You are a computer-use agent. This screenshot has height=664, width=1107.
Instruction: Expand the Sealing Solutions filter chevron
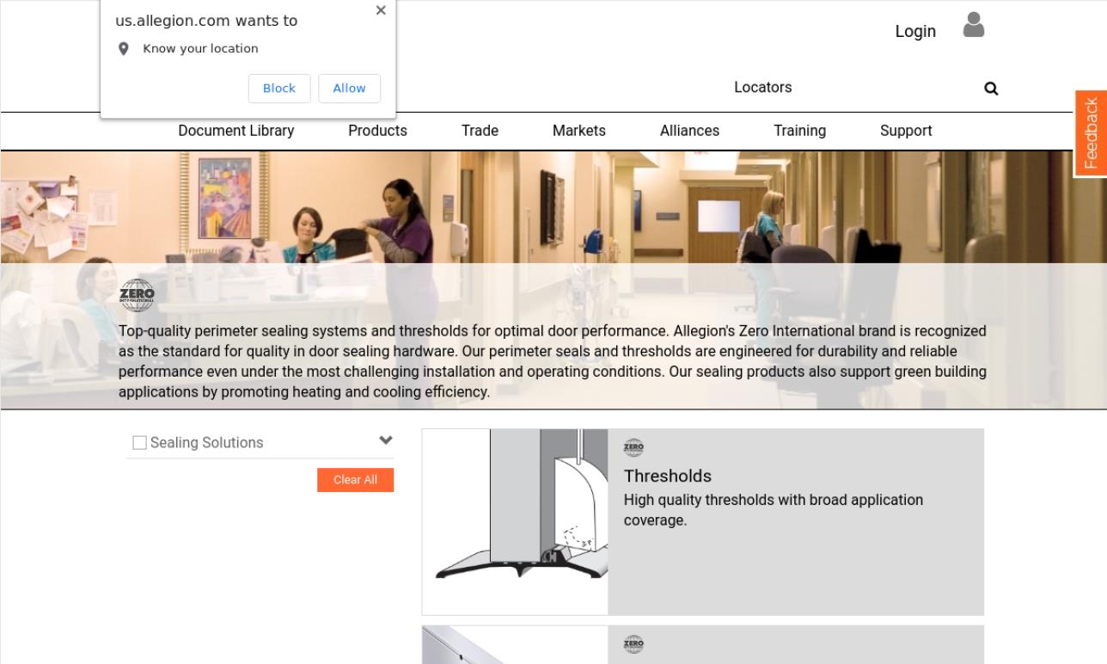coord(386,440)
